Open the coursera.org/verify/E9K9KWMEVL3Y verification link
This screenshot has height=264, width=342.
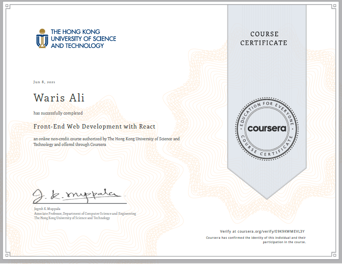(x=271, y=231)
